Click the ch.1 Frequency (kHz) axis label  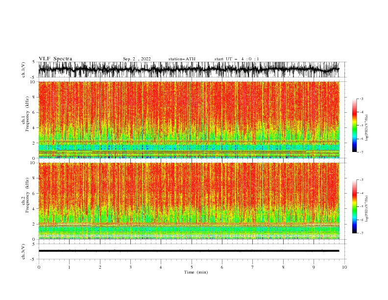(25, 114)
